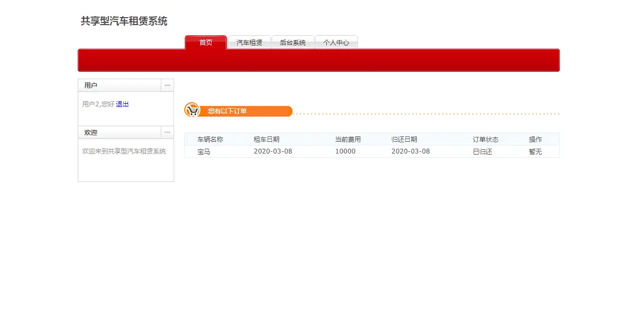Screen dimensions: 629x314
Task: Click the 10000 fee value
Action: (346, 151)
